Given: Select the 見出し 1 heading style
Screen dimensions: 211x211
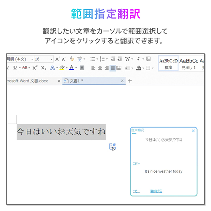Looking at the screenshot, I should point(188,63).
